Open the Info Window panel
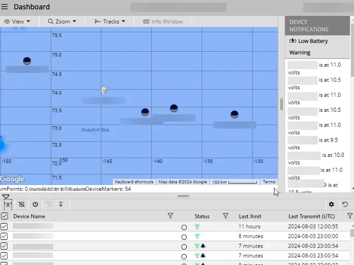The height and width of the screenshot is (265, 354). click(163, 22)
